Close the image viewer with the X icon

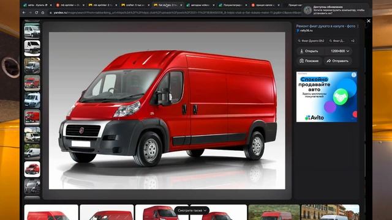[x=369, y=21]
